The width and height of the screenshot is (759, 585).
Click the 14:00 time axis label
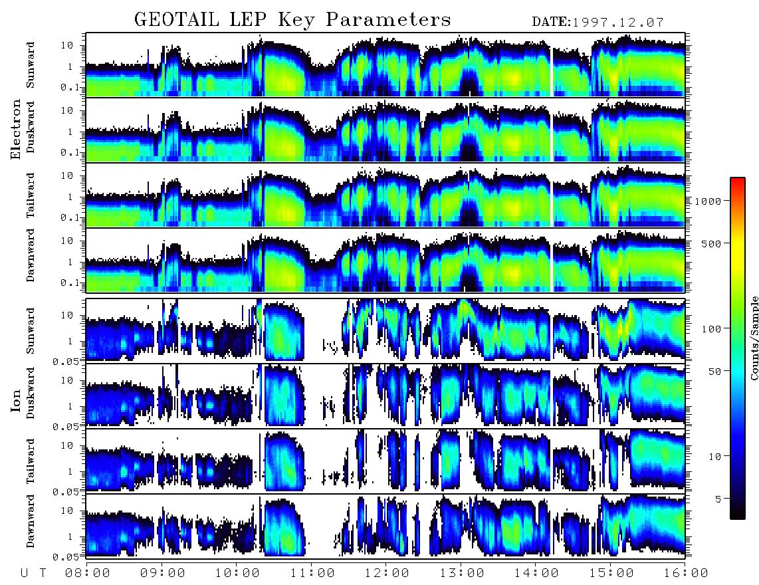[x=536, y=574]
